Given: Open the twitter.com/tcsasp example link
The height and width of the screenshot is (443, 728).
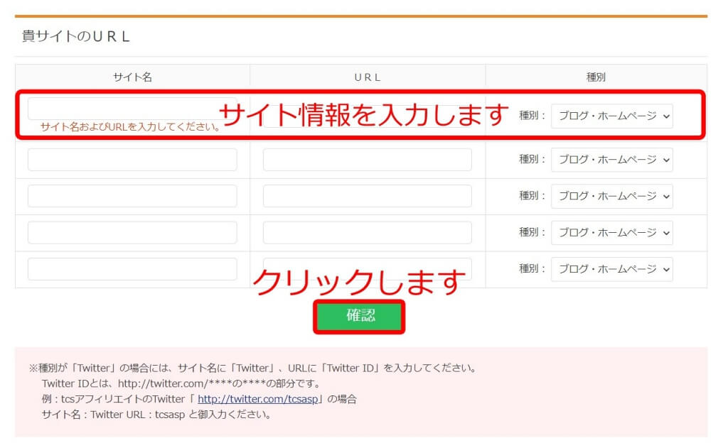Looking at the screenshot, I should [257, 399].
